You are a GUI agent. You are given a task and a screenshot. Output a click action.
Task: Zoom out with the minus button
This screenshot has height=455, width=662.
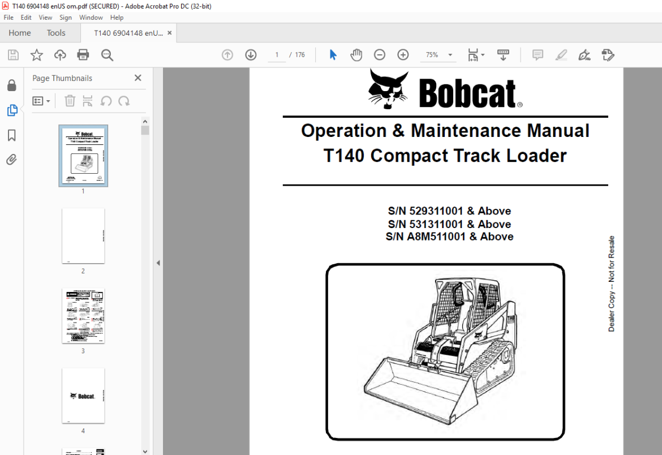click(x=380, y=55)
